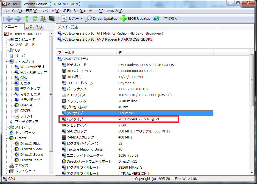Screen dimensions: 257x184
Task: Expand the デバイス tree node
Action: click(7, 166)
